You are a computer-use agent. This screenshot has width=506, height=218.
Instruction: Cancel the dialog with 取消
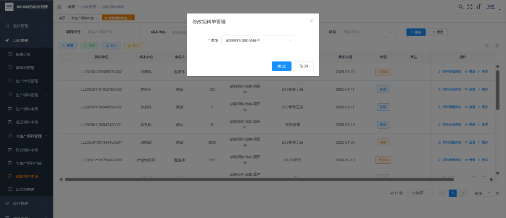pos(304,66)
